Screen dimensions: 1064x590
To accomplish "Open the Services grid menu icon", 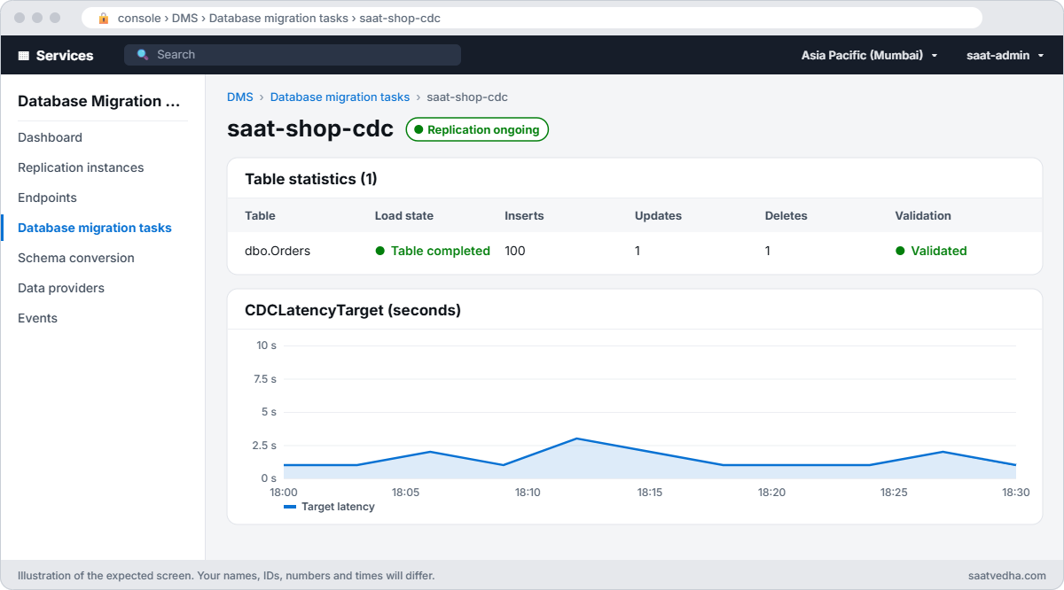I will tap(24, 55).
